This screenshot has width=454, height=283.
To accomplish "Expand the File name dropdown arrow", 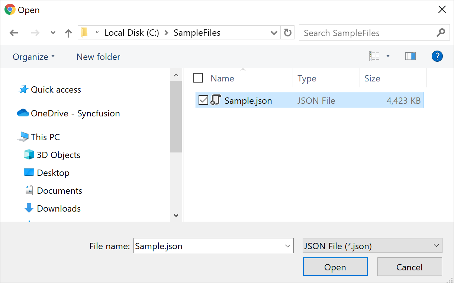I will tap(287, 246).
